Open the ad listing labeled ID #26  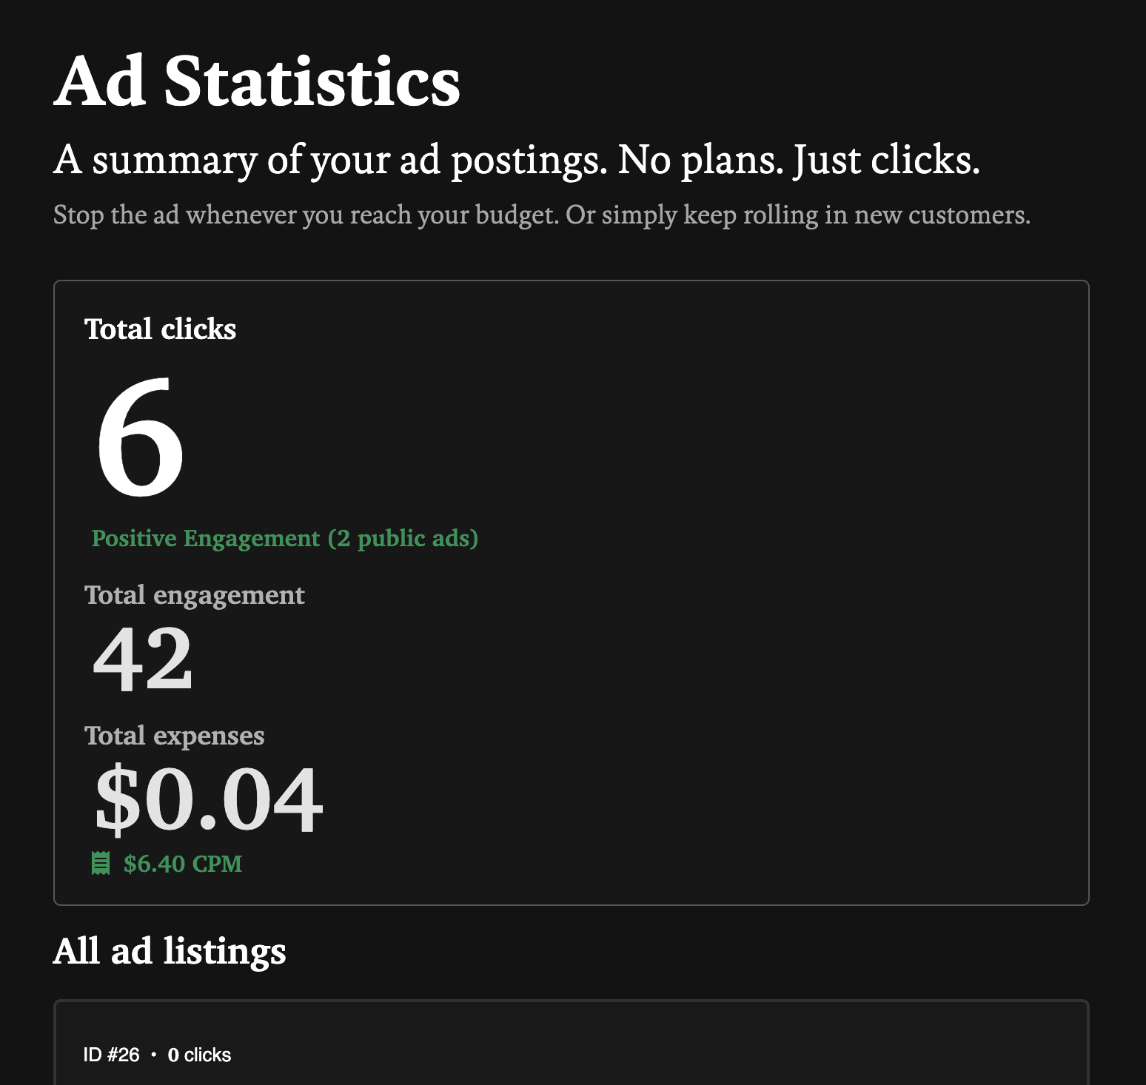111,1055
